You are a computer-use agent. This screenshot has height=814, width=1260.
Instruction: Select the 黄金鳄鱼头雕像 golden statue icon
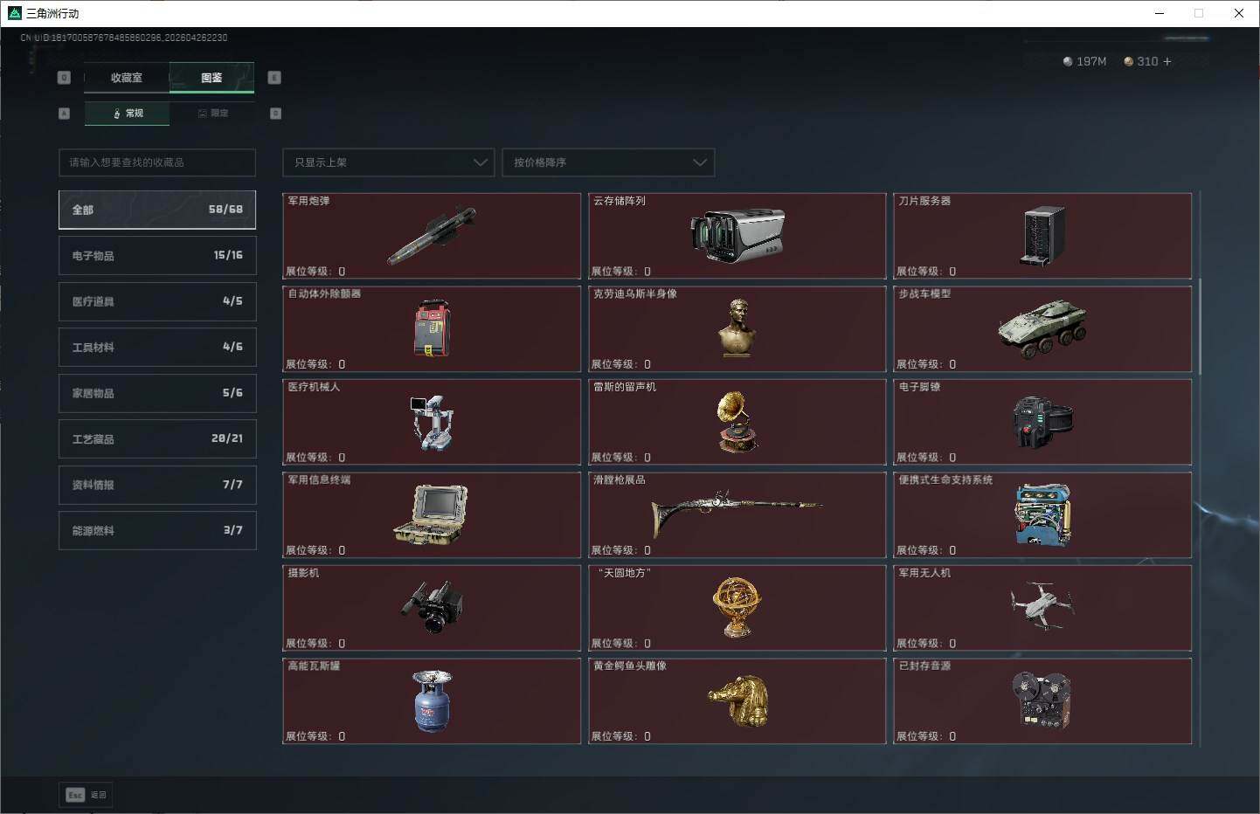(737, 701)
